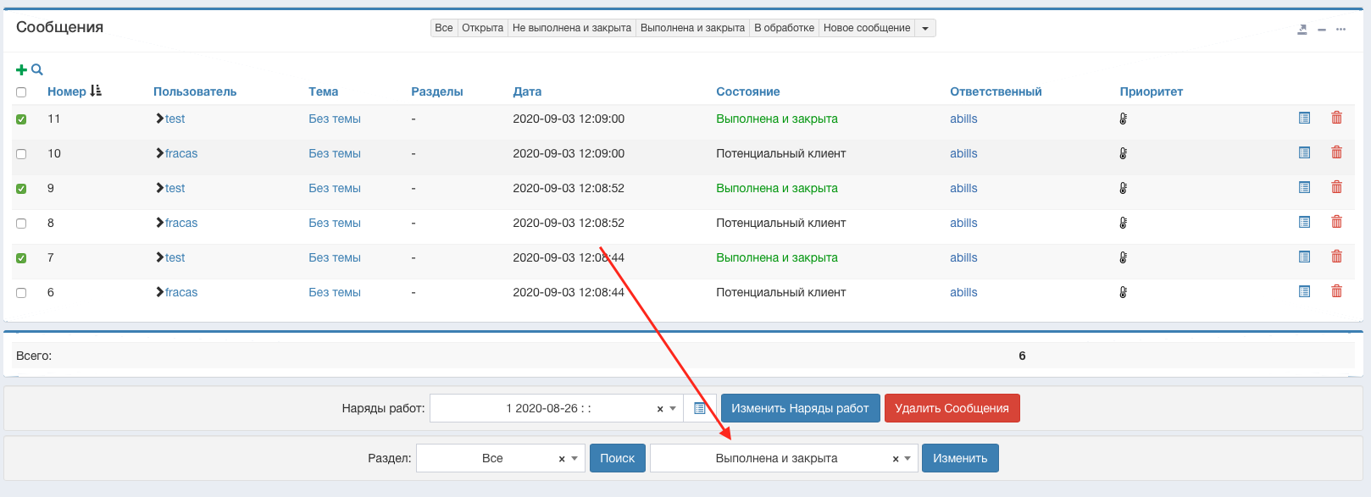1371x497 pixels.
Task: Open the Раздел dropdown showing Все
Action: [x=500, y=458]
